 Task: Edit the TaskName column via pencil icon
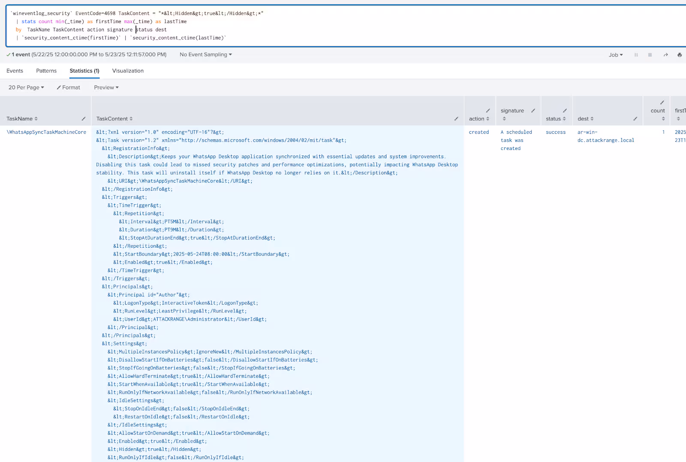[x=84, y=119]
